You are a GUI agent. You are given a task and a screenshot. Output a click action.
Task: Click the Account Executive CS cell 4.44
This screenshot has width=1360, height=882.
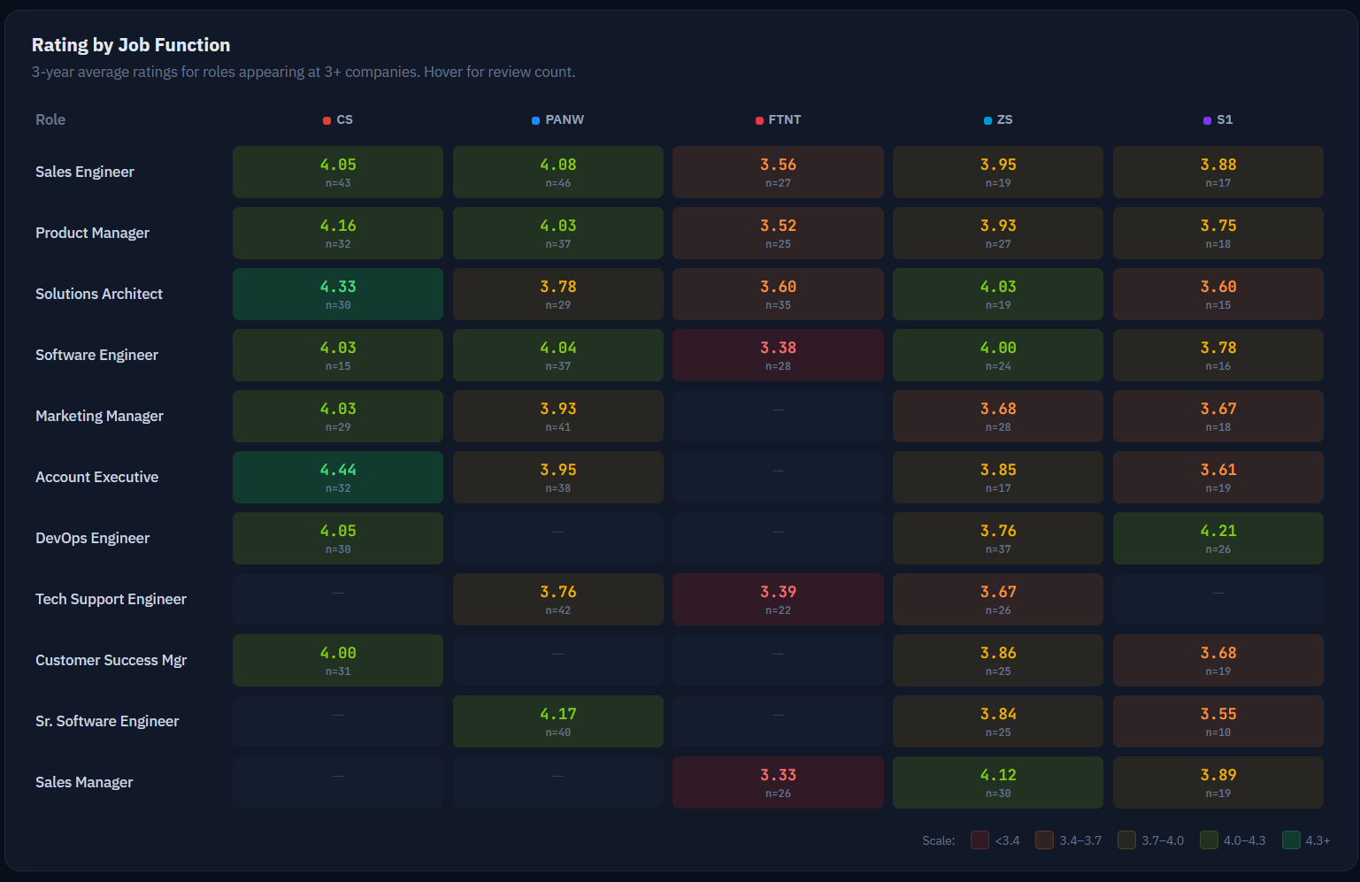pos(338,477)
